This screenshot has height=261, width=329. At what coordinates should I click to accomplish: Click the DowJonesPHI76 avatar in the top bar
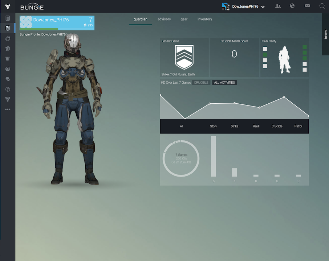tap(226, 7)
